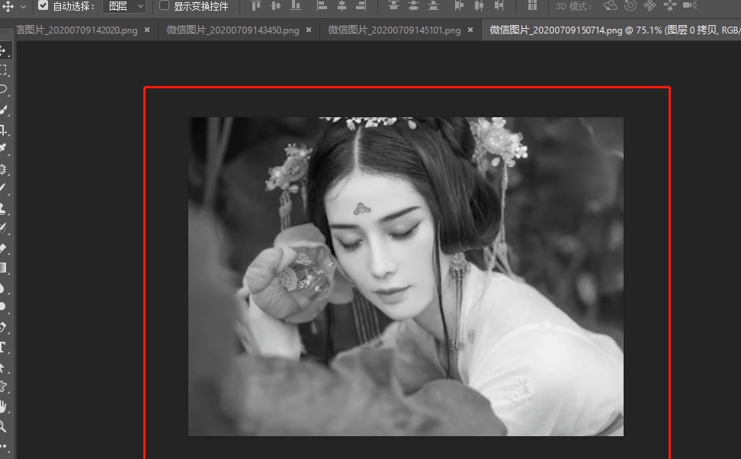This screenshot has width=741, height=459.
Task: Click Distribute Left Edges icon
Action: point(459,5)
